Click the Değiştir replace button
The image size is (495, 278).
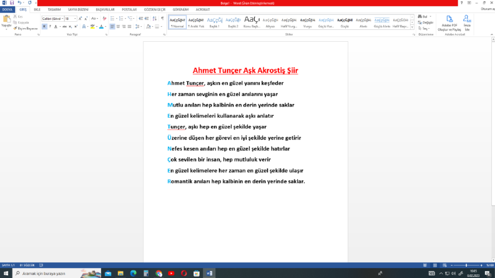point(426,22)
